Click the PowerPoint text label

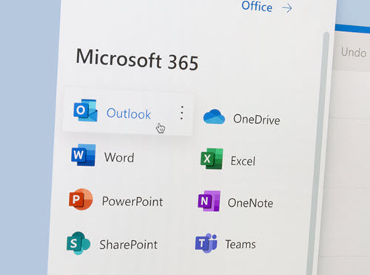pyautogui.click(x=132, y=202)
